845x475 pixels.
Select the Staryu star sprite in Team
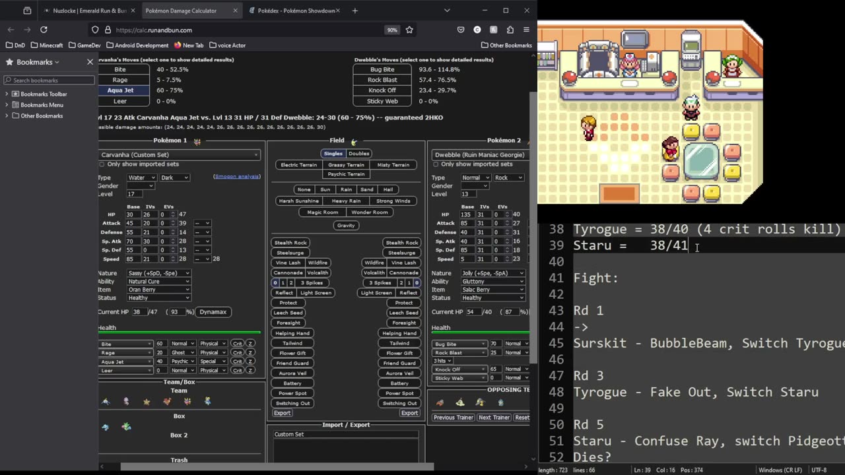[x=147, y=401]
